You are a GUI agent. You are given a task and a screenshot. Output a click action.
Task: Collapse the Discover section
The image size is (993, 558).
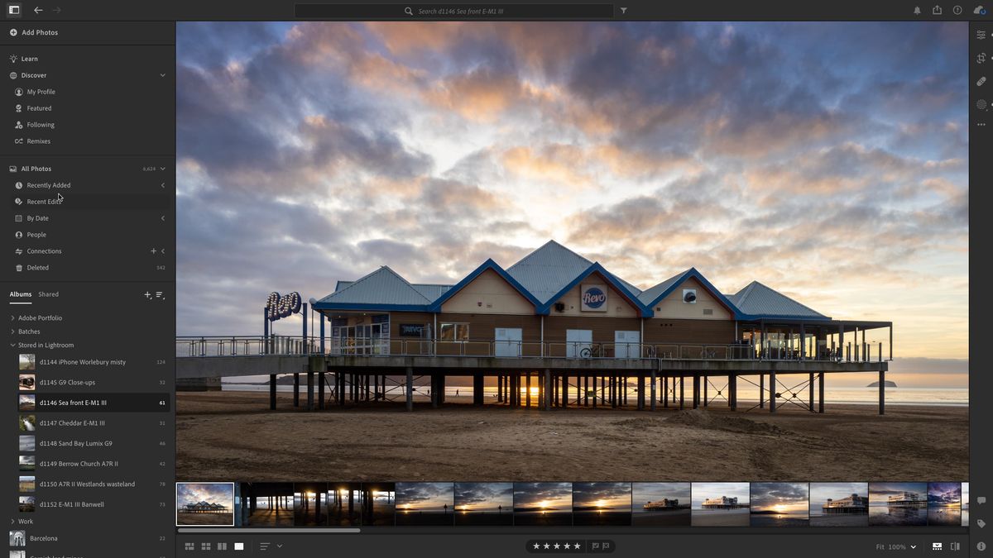(x=163, y=75)
